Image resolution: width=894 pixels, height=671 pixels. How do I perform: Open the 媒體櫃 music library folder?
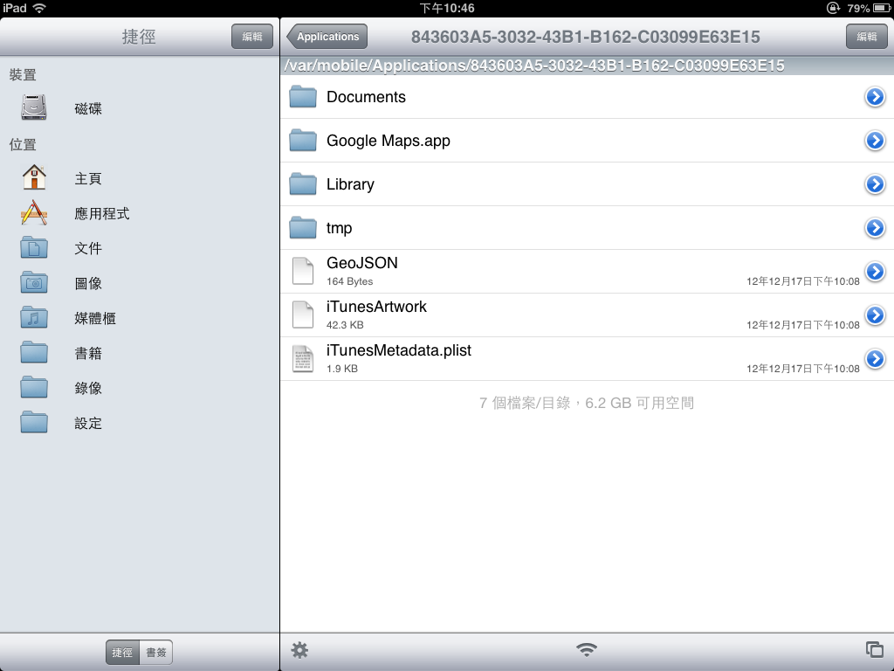tap(35, 318)
